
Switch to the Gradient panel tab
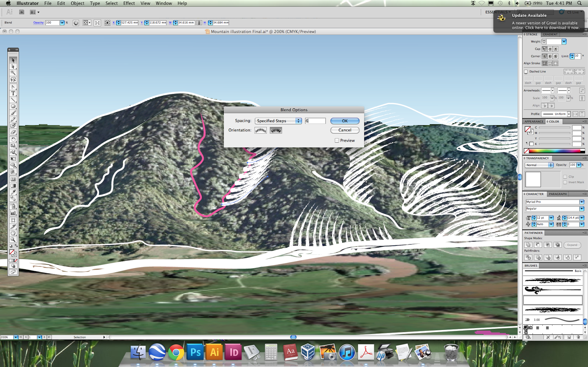coord(550,34)
